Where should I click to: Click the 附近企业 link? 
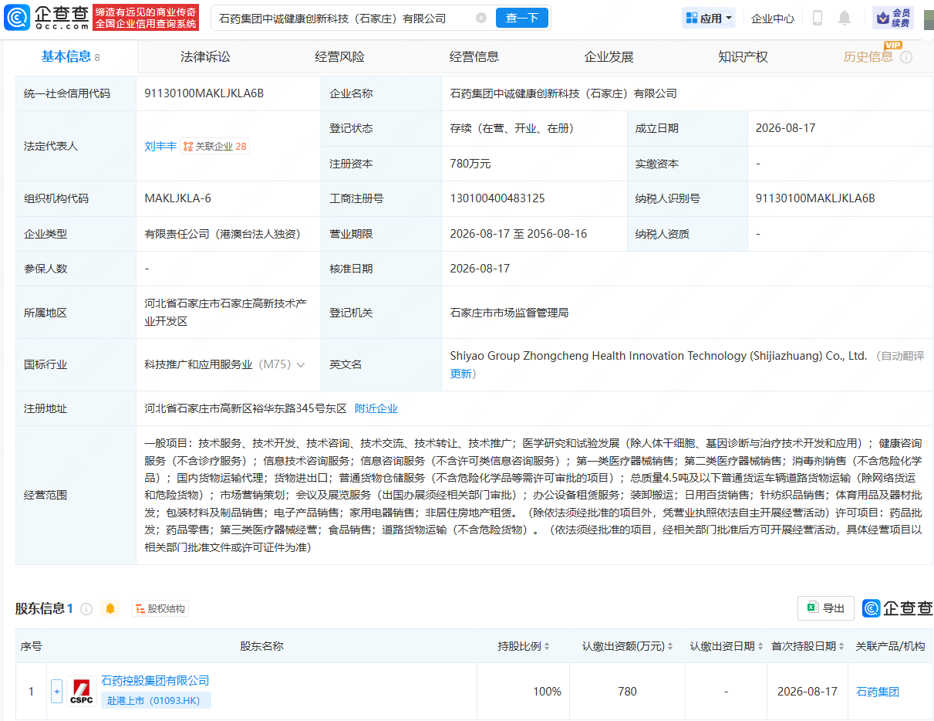pos(376,408)
